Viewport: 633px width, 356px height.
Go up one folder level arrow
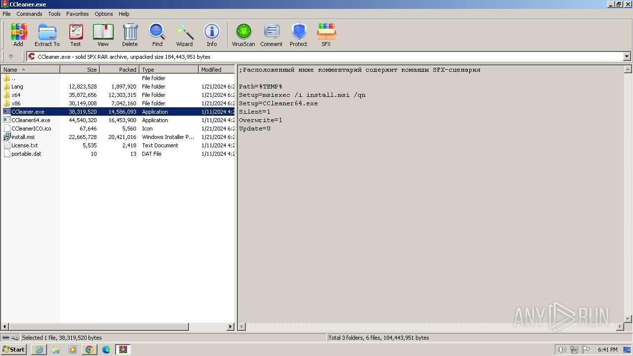(x=11, y=57)
